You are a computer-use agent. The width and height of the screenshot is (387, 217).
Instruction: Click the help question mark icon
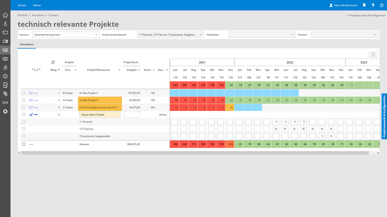coord(373,5)
